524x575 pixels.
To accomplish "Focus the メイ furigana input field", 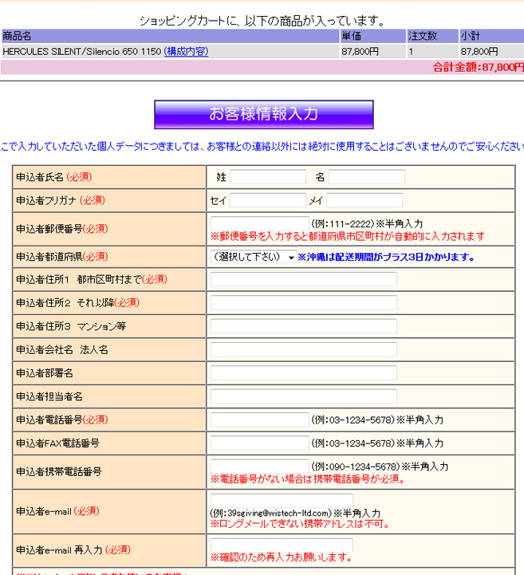I will click(364, 200).
